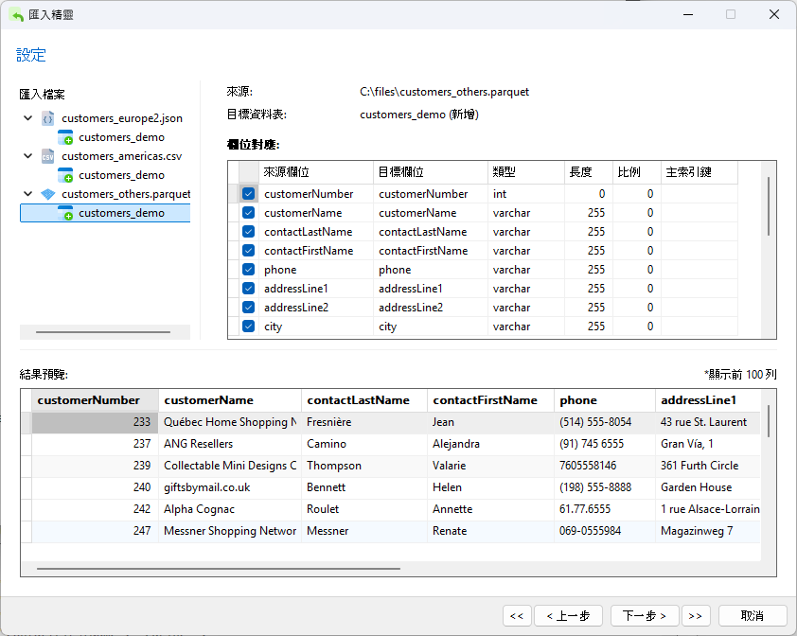This screenshot has height=636, width=797.
Task: Click target field cell customerName
Action: pos(431,213)
